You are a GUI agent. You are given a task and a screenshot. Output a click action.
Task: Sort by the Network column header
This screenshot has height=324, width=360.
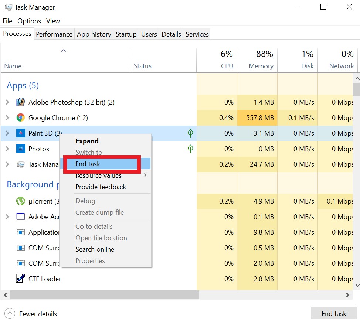tap(337, 60)
